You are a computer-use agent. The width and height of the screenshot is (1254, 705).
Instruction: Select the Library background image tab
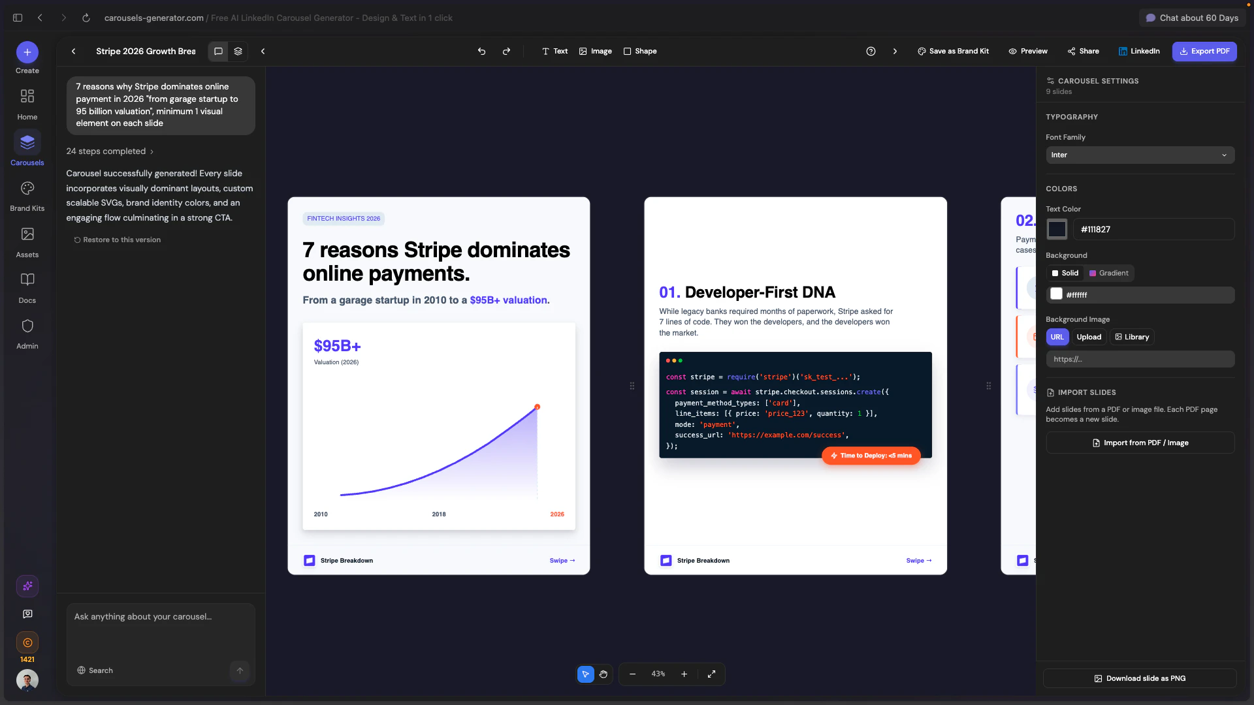click(1132, 337)
